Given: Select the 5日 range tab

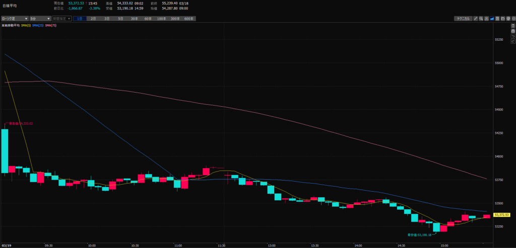Looking at the screenshot, I should click(x=120, y=19).
